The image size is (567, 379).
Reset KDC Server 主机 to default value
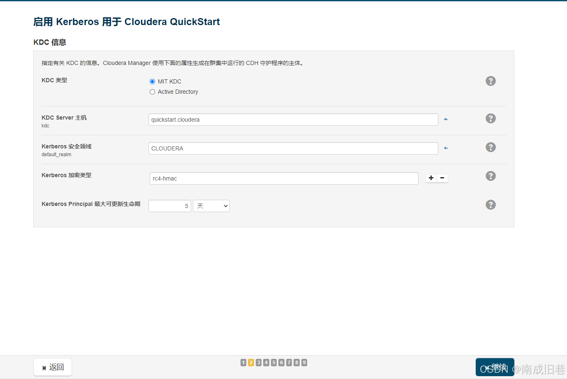click(446, 120)
